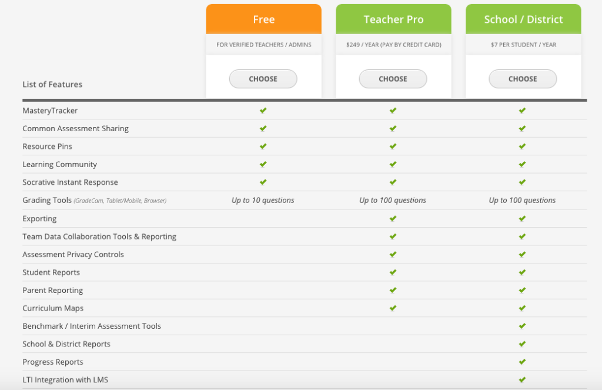Select the Student Reports checkmark under Teacher Pro
Viewport: 602px width, 390px height.
click(393, 272)
